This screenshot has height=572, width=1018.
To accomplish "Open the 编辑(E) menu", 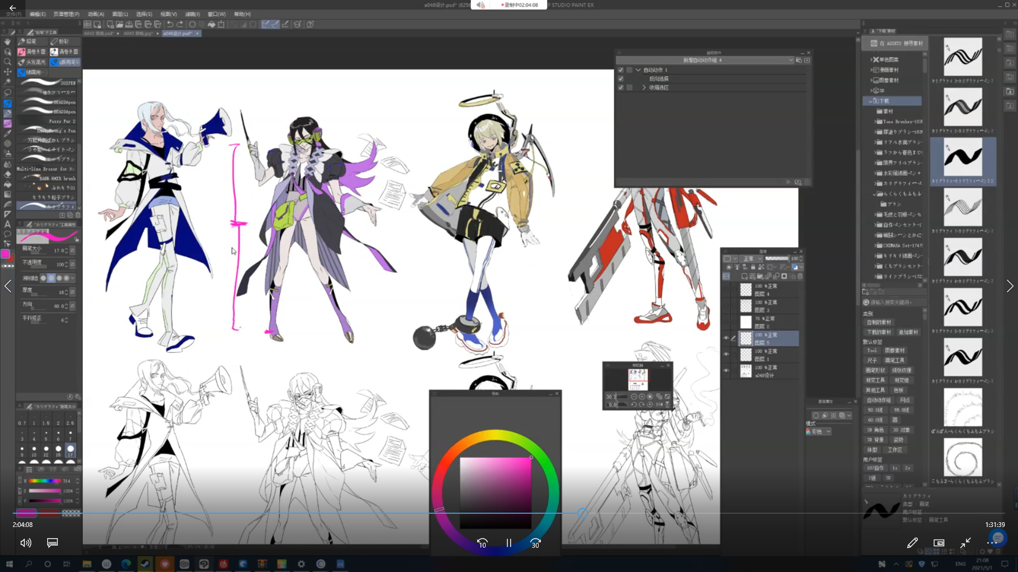I will click(x=38, y=14).
